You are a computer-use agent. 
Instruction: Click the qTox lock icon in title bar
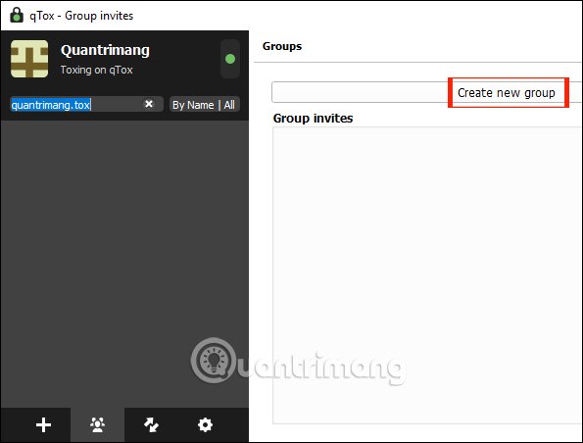(x=17, y=16)
